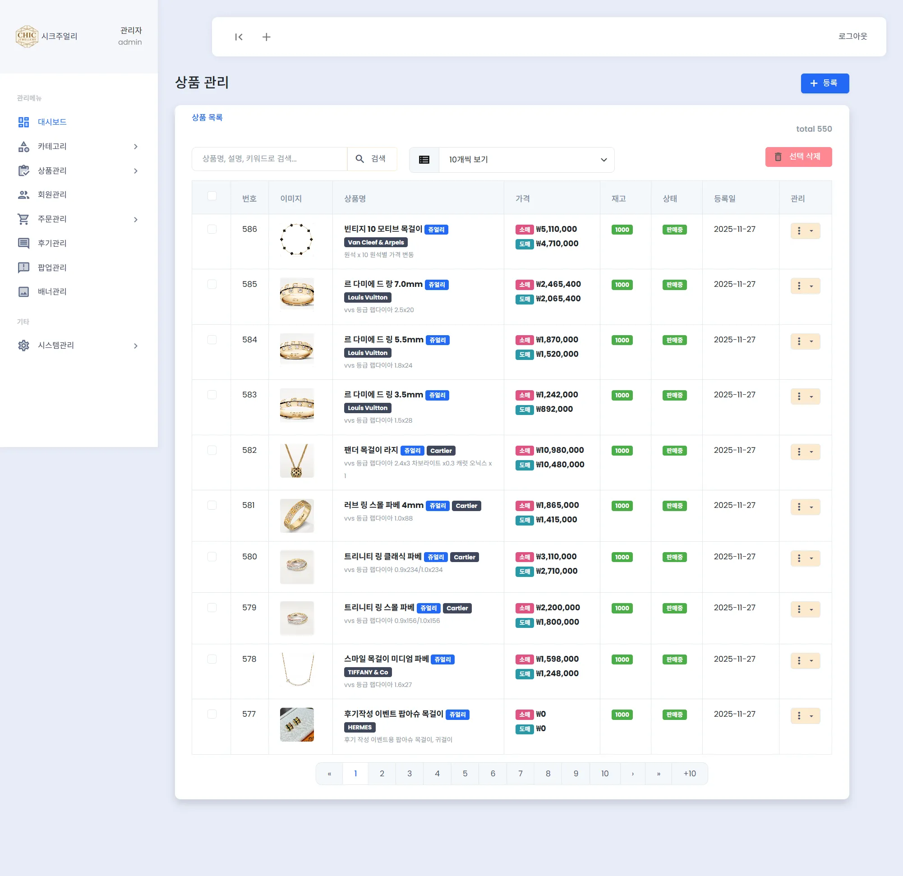Click the 빈티지 10 모티브 목걸이 product name

point(383,229)
